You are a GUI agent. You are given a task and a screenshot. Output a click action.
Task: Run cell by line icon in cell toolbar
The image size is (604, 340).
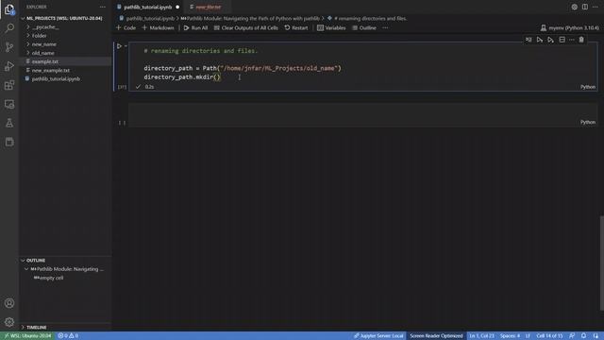coord(528,40)
